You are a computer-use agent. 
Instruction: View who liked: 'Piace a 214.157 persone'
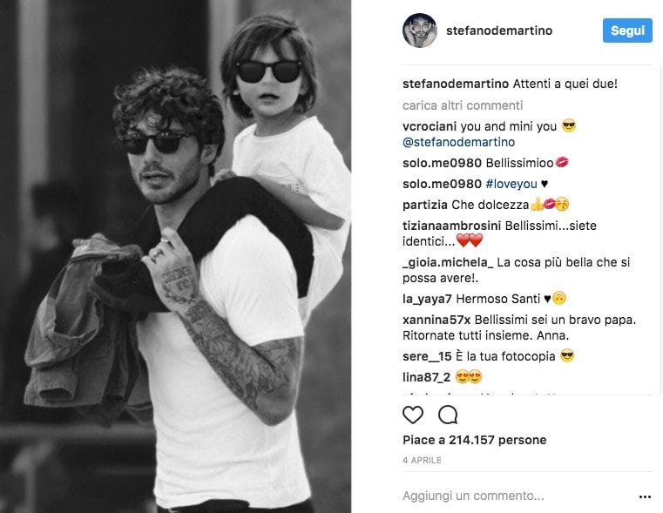tap(475, 440)
